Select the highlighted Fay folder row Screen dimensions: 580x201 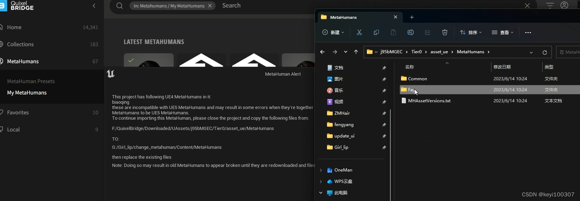[490, 90]
